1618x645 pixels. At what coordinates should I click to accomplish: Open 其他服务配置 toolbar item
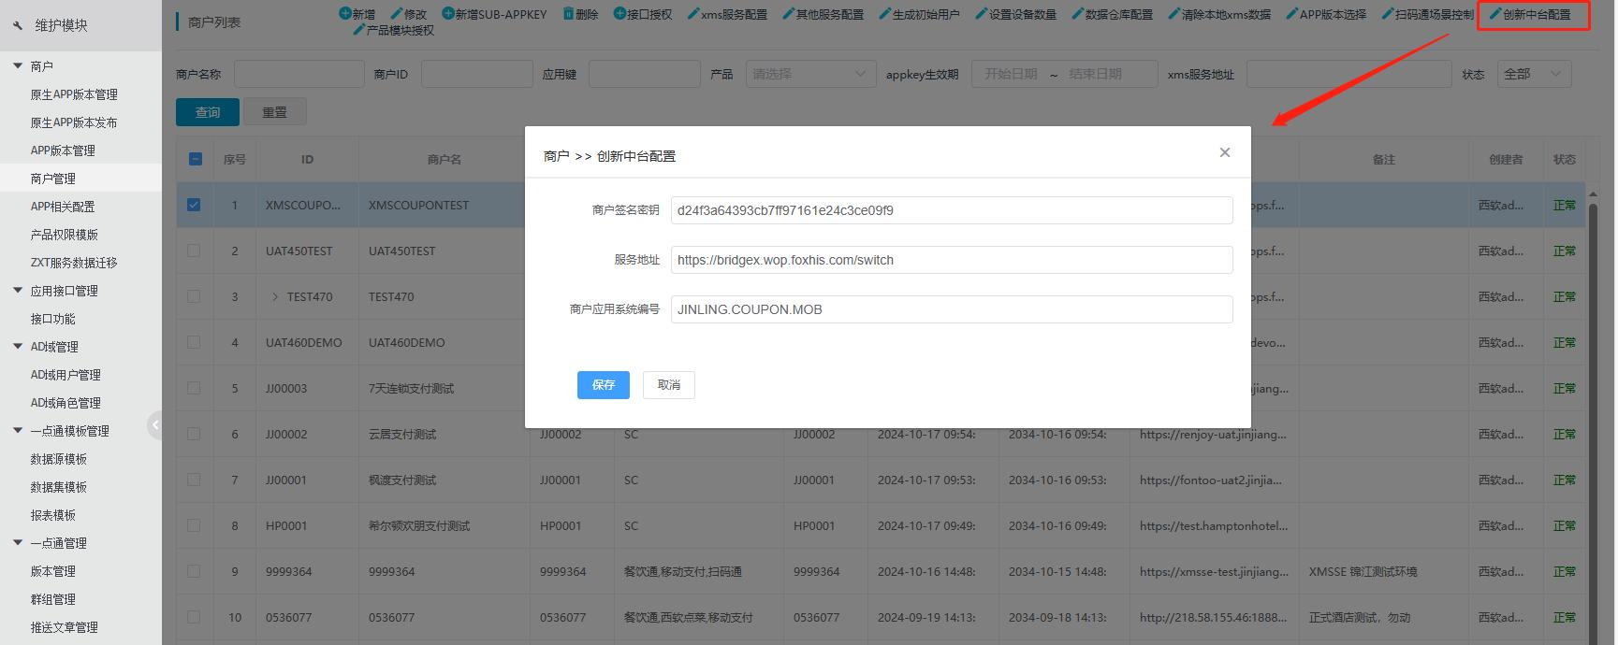coord(823,14)
